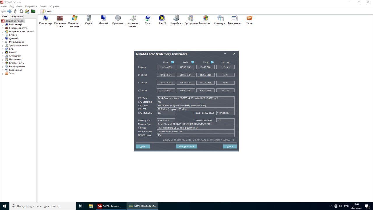Click the blue forward arrow icon

(x=9, y=11)
